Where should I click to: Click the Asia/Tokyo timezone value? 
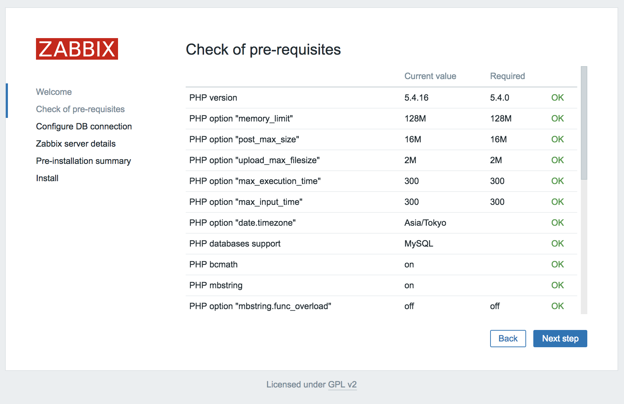click(425, 223)
